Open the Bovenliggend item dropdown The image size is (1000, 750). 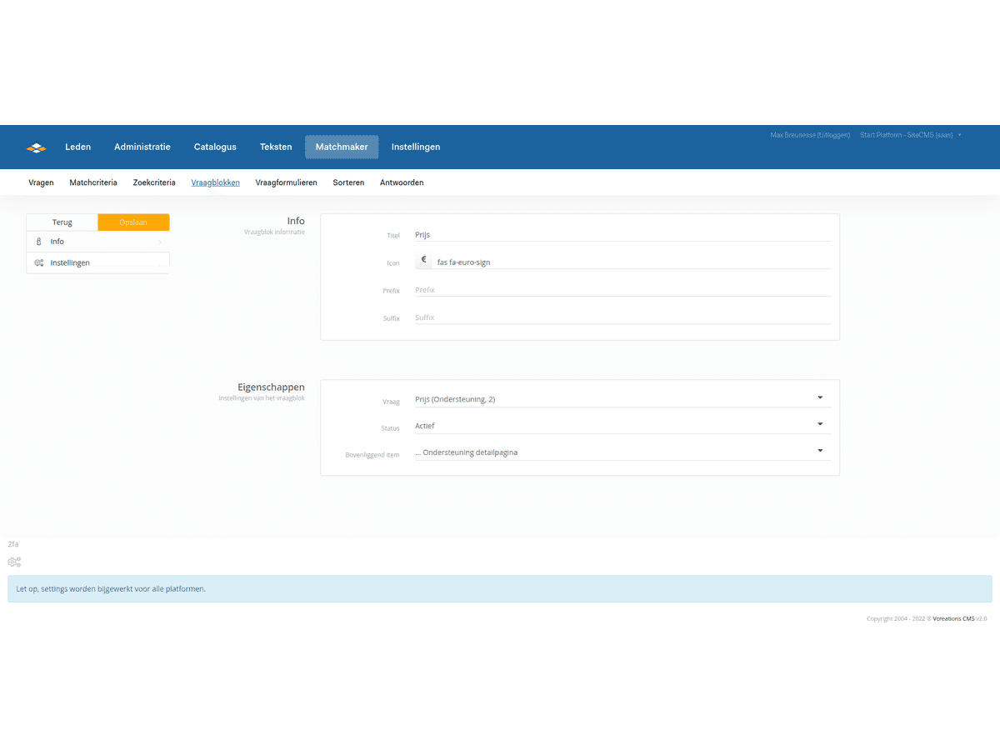(622, 452)
